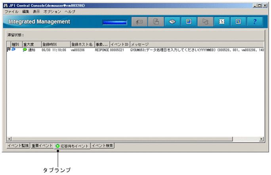271x175 pixels.
Task: Click event ID 00005C21
Action: coord(117,50)
